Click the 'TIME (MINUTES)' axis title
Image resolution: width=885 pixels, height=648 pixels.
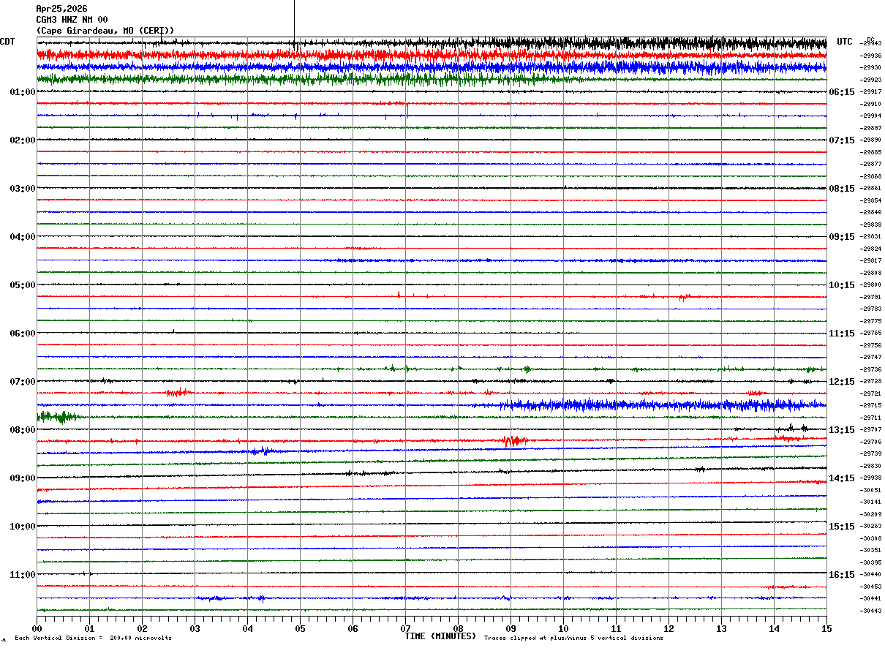point(440,636)
